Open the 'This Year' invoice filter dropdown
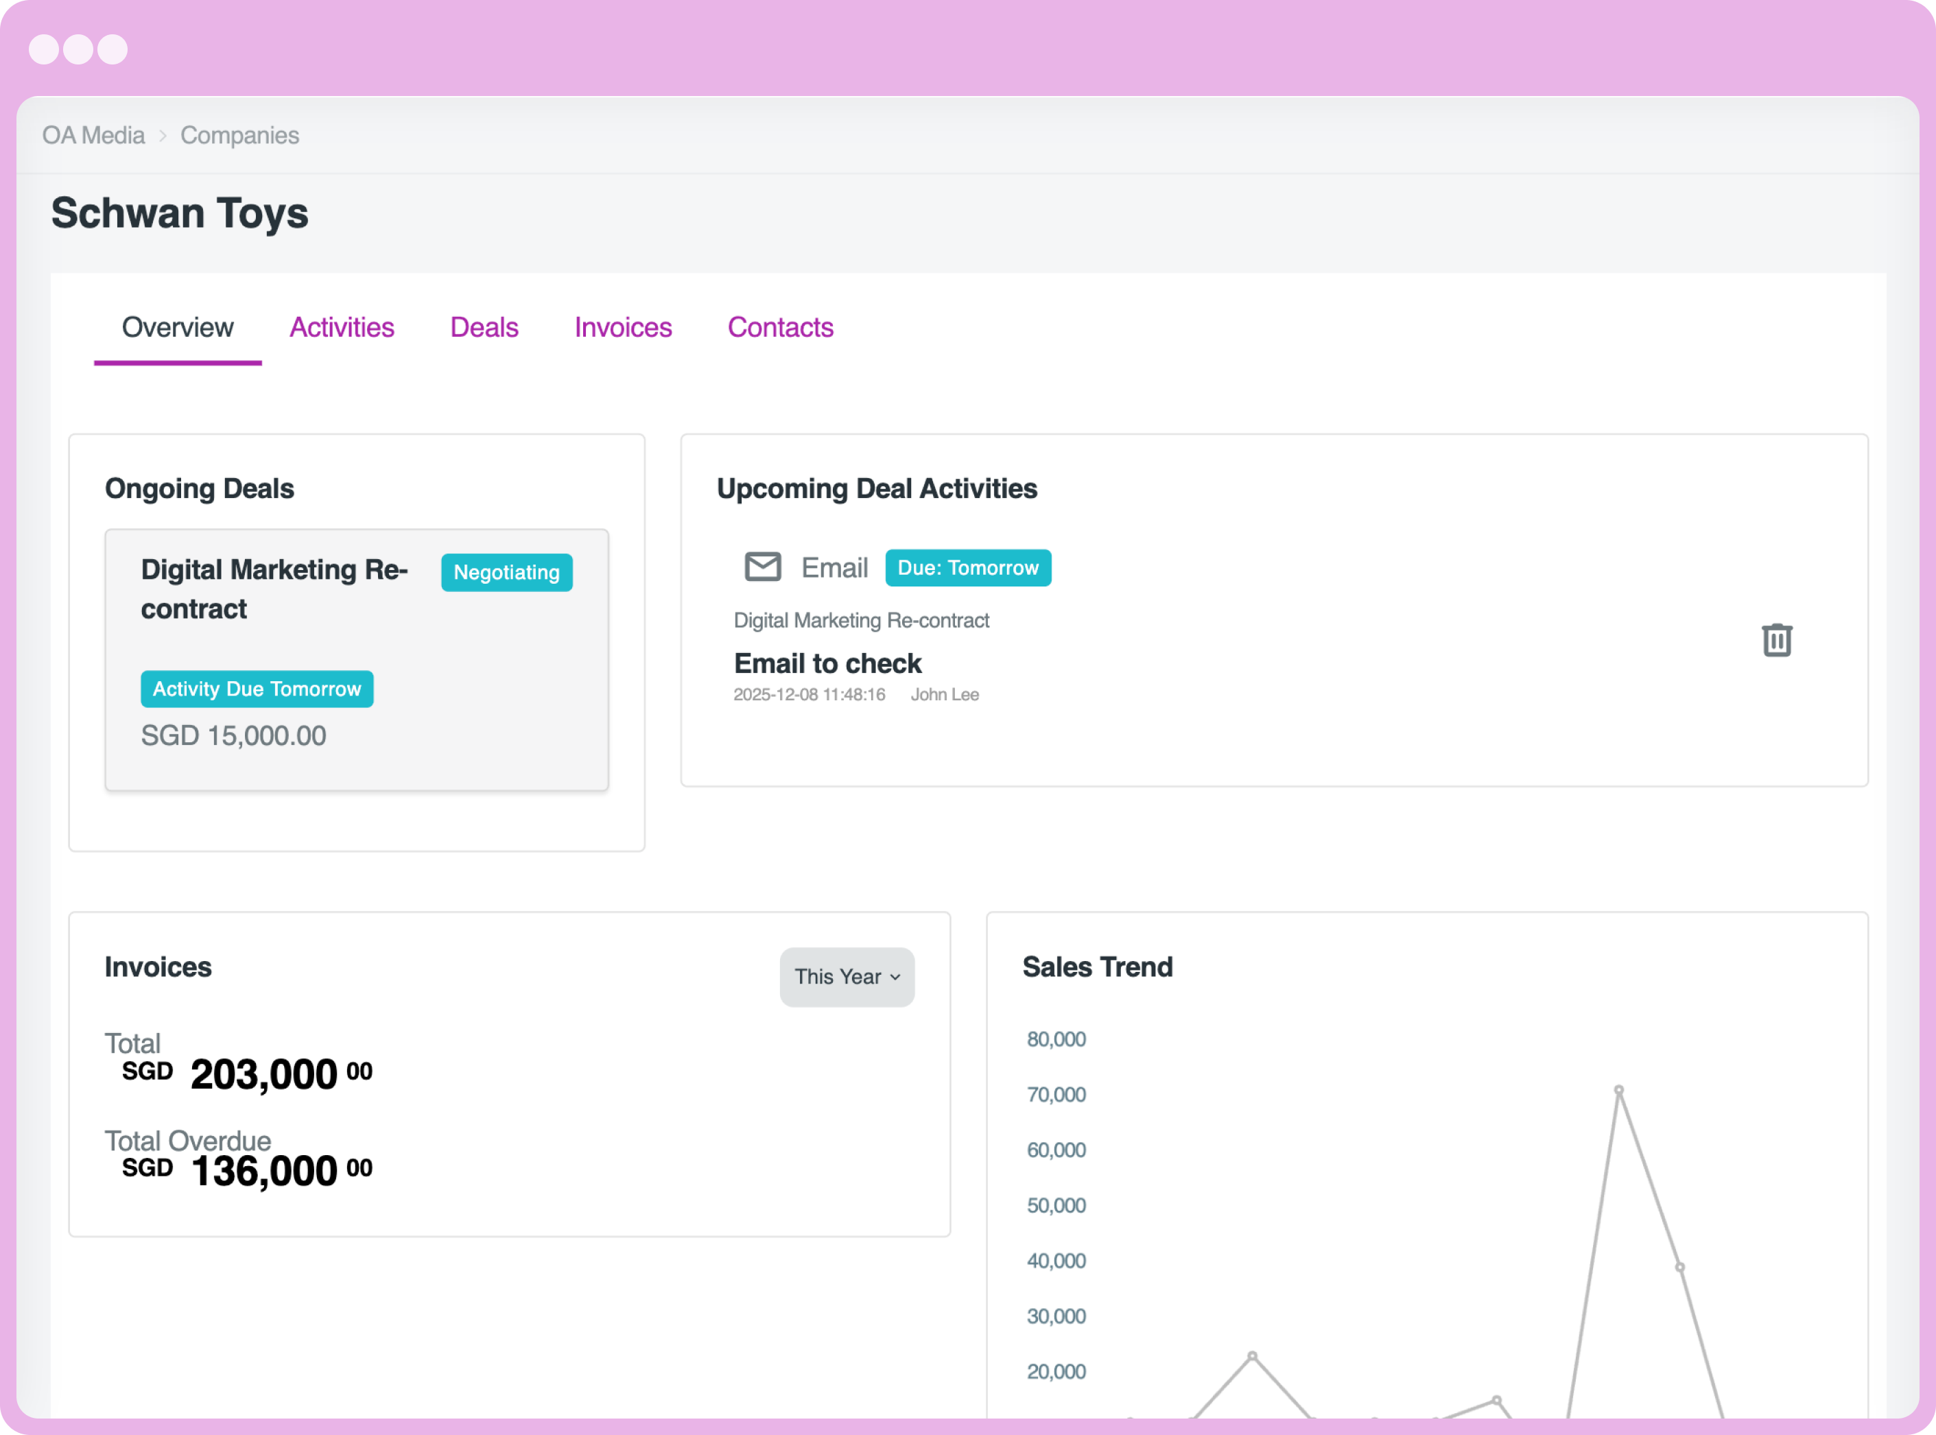1936x1435 pixels. click(847, 976)
